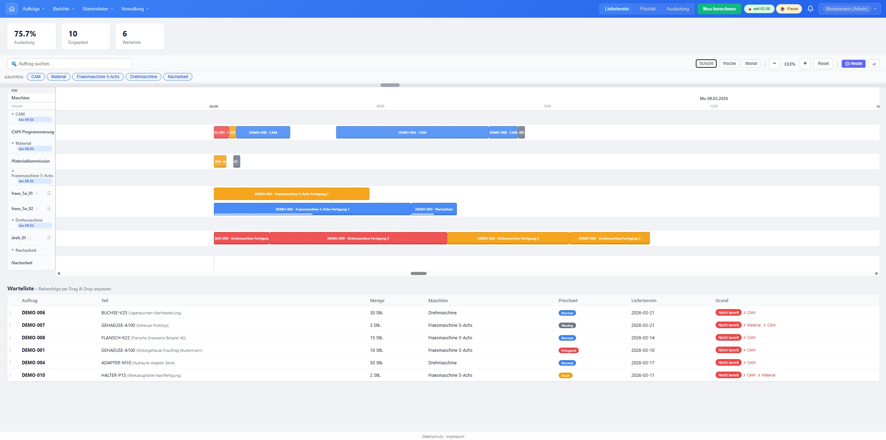This screenshot has height=440, width=886.
Task: Zoom out with the minus button
Action: click(x=775, y=64)
